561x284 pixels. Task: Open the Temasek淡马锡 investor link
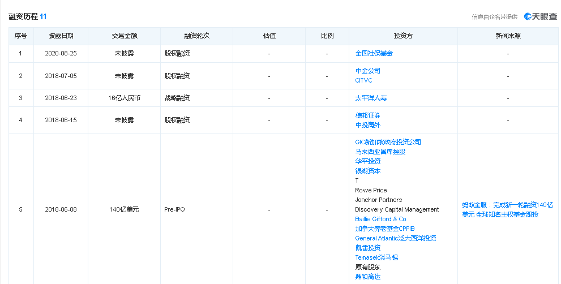point(376,257)
